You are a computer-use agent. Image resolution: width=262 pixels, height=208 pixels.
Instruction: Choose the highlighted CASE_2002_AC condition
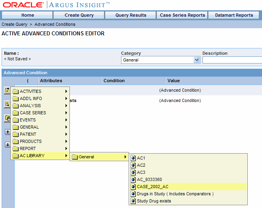[x=152, y=187]
